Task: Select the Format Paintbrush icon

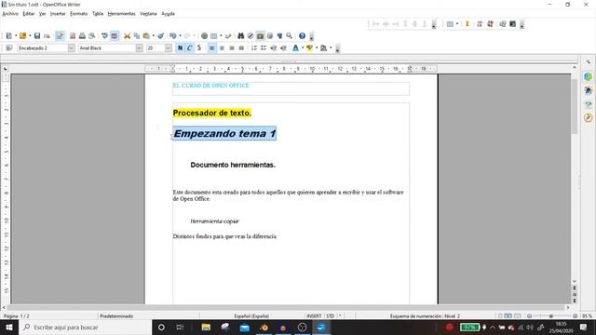Action: (x=160, y=35)
